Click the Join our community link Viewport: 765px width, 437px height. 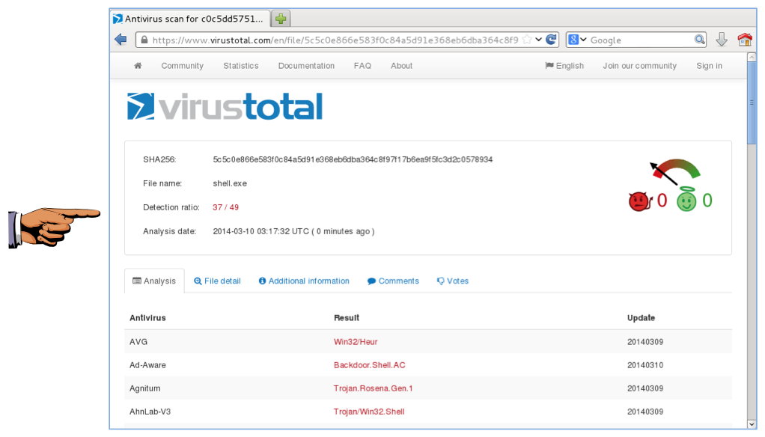tap(639, 66)
